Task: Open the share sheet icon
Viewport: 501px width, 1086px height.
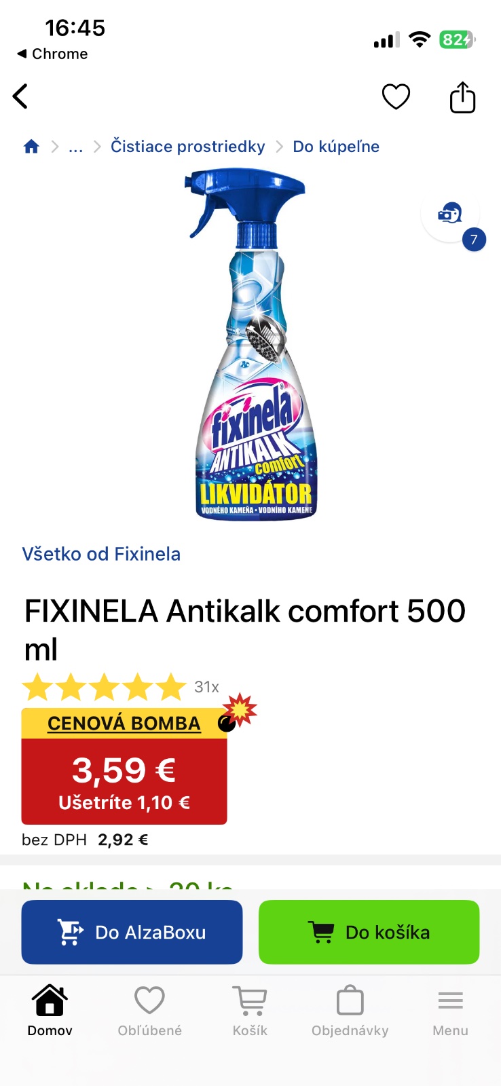Action: [463, 97]
